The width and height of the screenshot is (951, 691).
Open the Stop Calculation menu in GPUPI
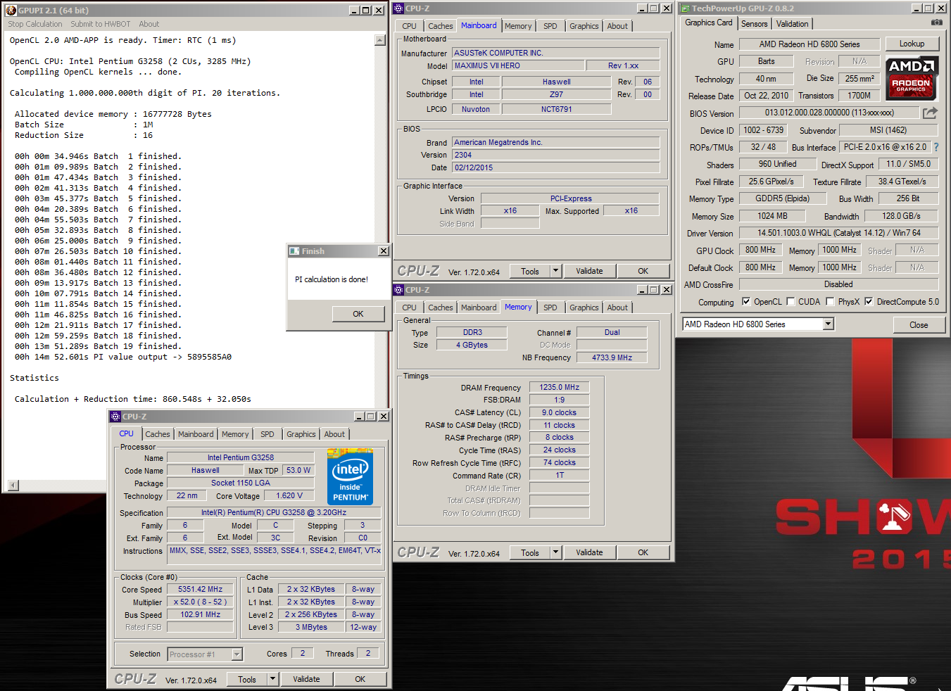35,24
